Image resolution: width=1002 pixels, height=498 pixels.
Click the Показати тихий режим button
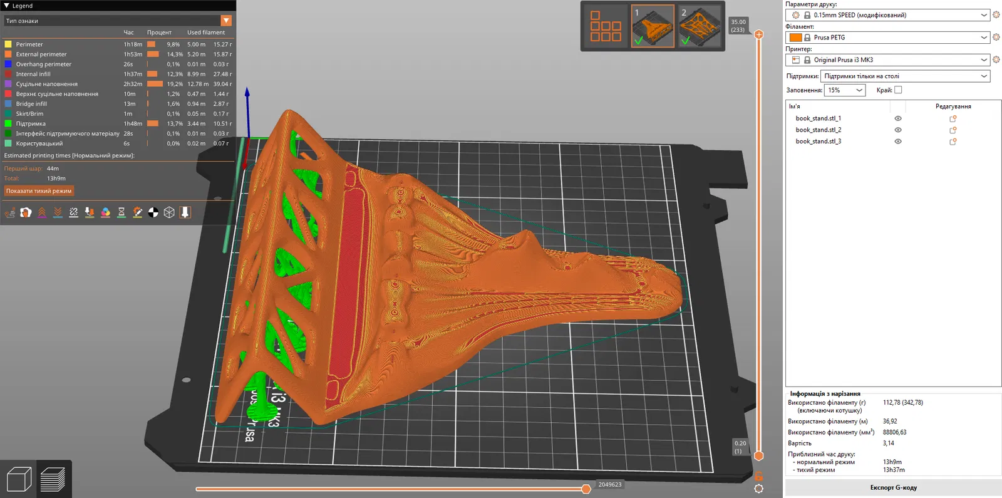click(x=39, y=191)
